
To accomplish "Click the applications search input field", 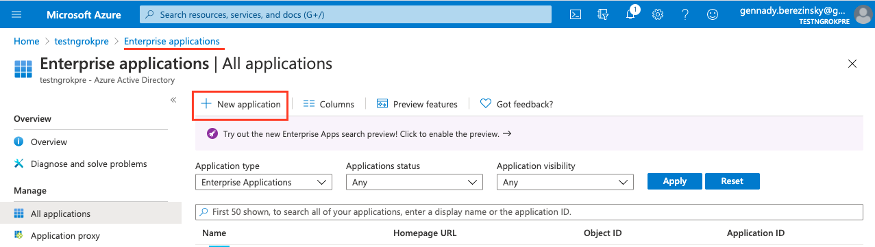I will (x=529, y=212).
